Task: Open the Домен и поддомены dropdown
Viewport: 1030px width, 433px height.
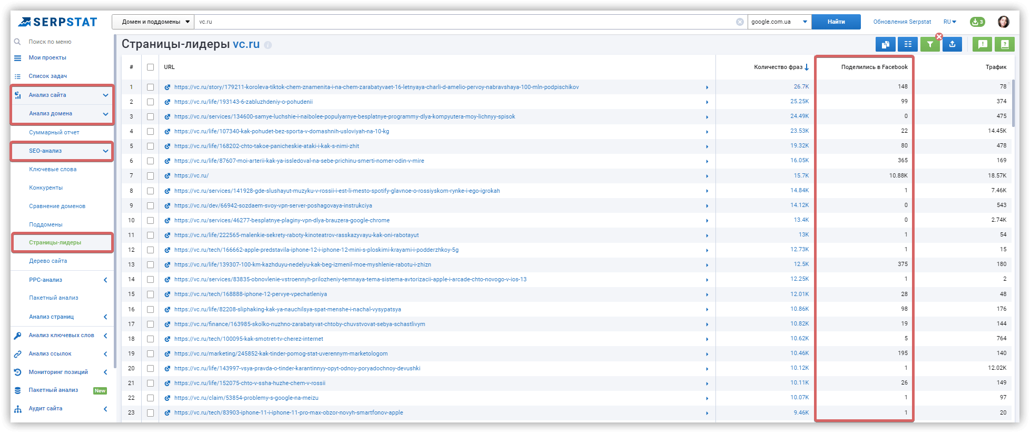Action: pyautogui.click(x=153, y=22)
